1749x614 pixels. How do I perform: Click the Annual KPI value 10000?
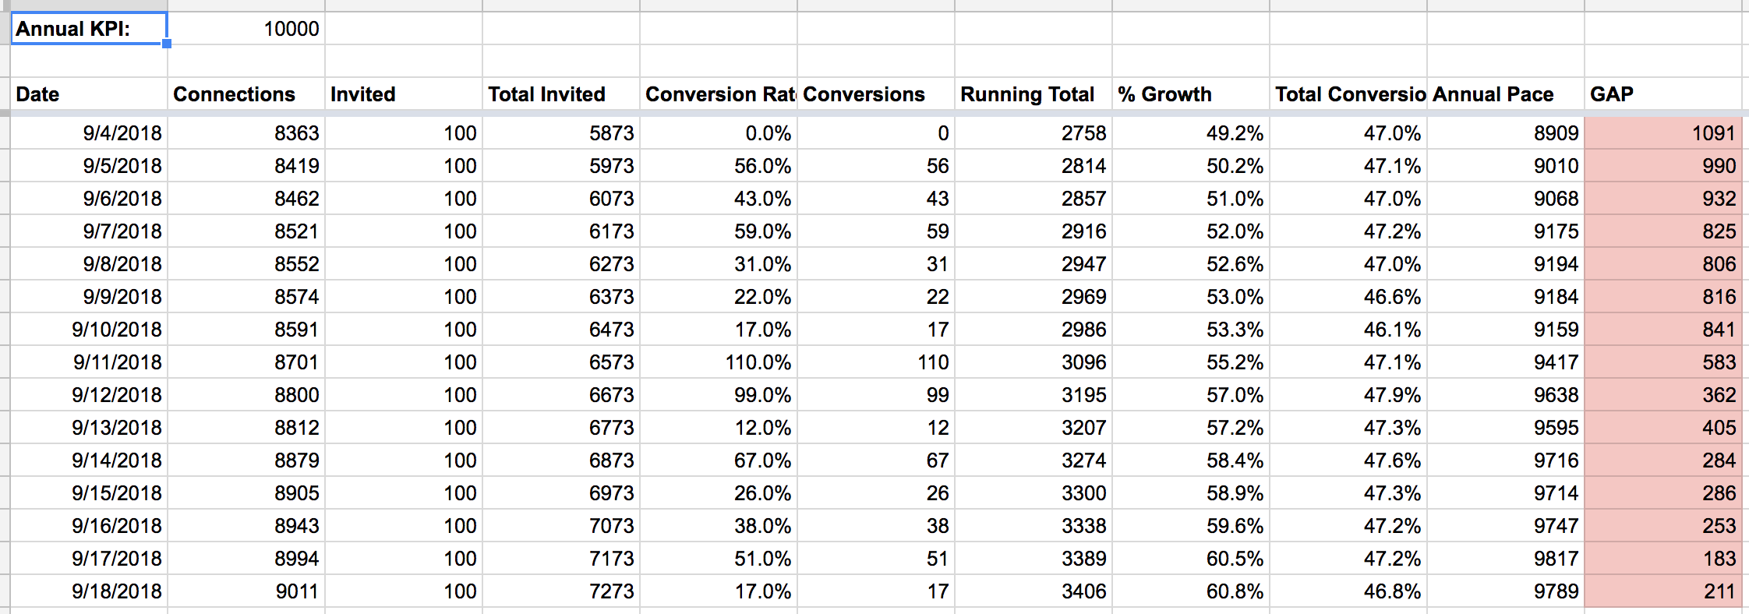(x=246, y=28)
